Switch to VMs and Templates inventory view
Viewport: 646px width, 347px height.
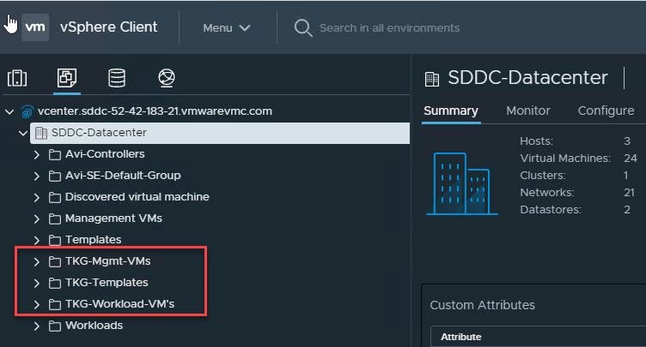point(67,79)
